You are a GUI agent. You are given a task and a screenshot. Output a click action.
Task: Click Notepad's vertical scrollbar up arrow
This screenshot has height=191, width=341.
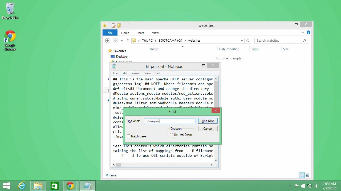tap(216, 79)
